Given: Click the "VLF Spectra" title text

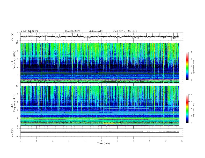Looking at the screenshot, I should pos(29,31).
